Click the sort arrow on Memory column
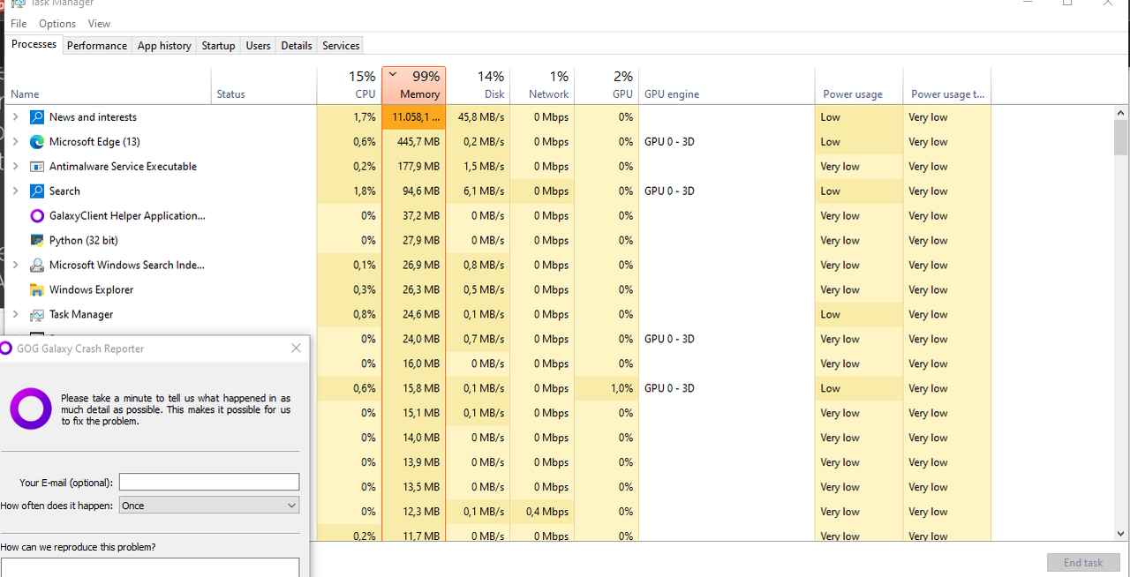The height and width of the screenshot is (577, 1130). click(393, 75)
